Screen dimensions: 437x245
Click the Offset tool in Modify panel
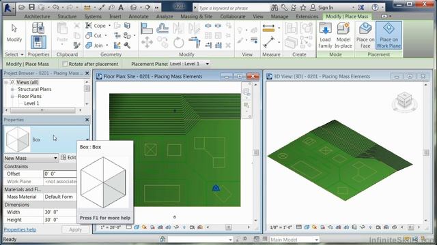[163, 28]
